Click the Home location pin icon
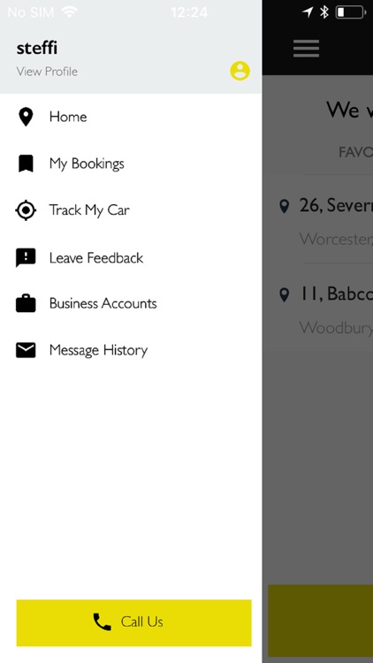The width and height of the screenshot is (373, 663). tap(26, 117)
